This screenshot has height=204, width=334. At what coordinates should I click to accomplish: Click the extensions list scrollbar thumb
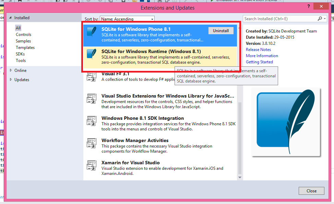point(240,138)
